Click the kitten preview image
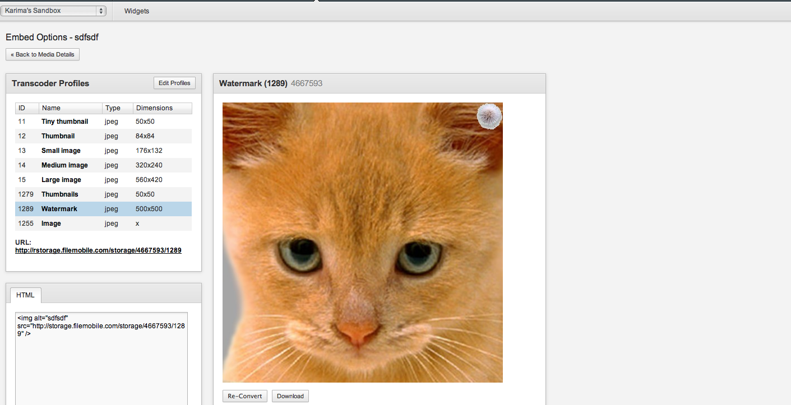 pos(363,243)
